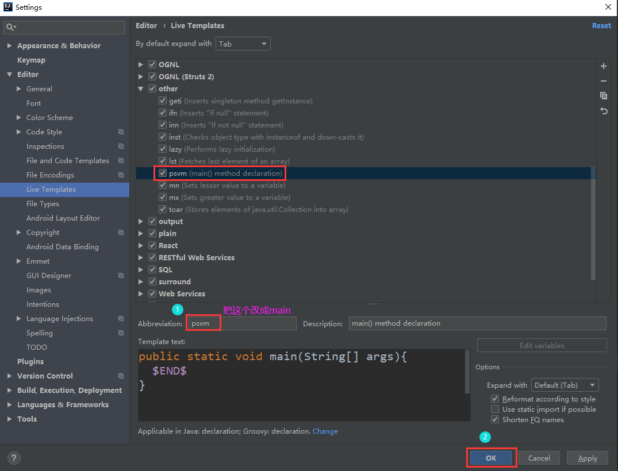Open the Expand with Default (Tab) dropdown

565,385
